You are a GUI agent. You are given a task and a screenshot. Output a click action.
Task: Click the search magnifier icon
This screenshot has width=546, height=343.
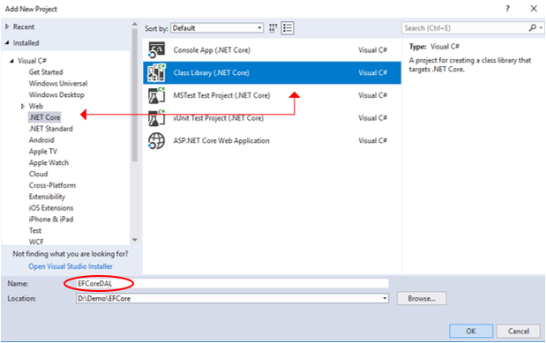[533, 28]
